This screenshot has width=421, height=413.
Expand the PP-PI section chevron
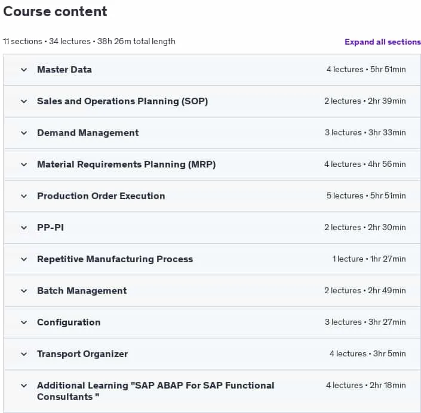point(24,228)
